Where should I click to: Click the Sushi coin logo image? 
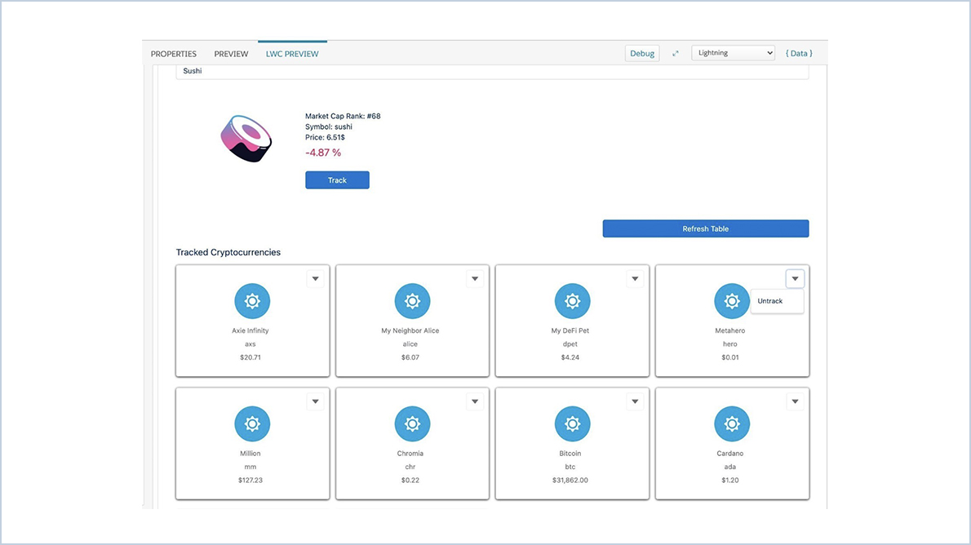(246, 138)
